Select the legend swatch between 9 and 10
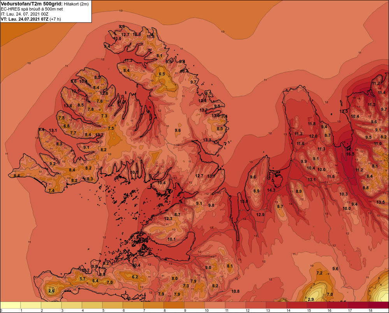Image resolution: width=389 pixels, height=313 pixels. coord(194,305)
